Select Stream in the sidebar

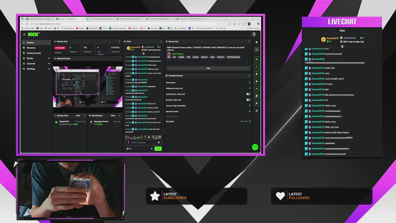36,42
